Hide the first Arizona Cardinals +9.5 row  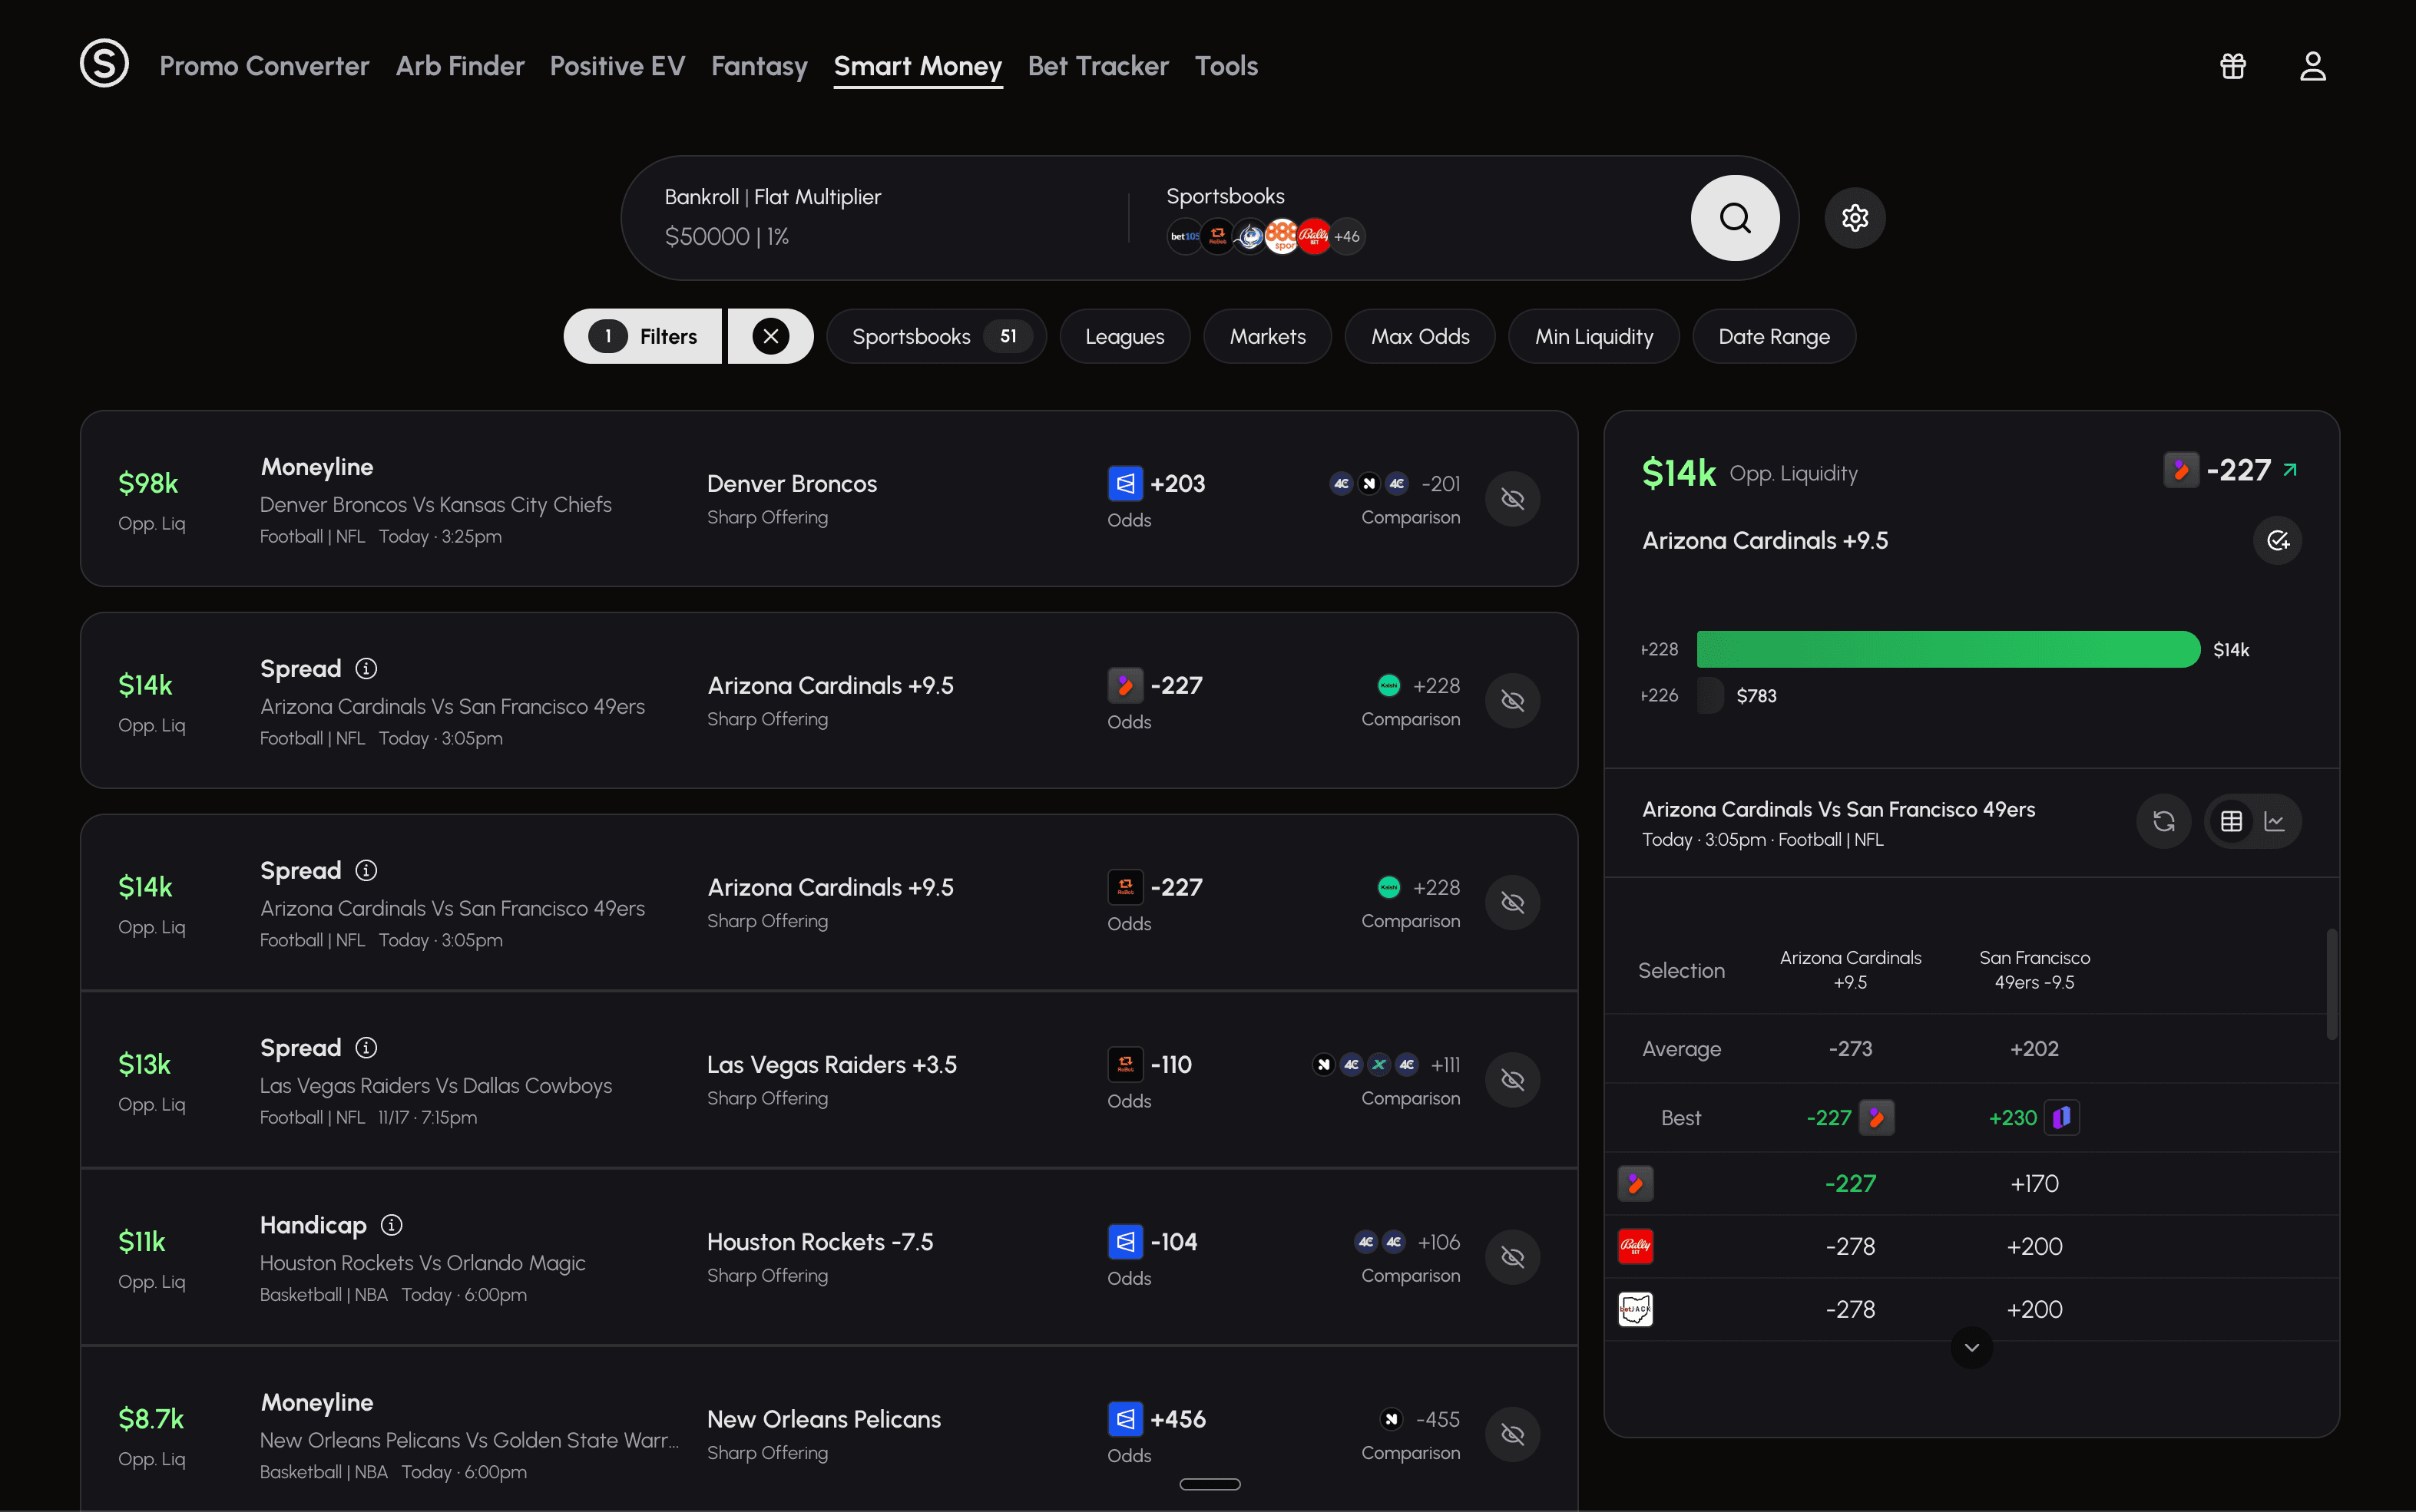tap(1513, 700)
